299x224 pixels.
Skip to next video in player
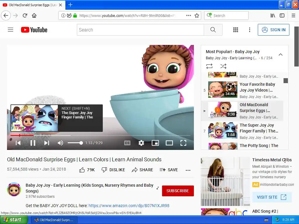[x=47, y=143]
